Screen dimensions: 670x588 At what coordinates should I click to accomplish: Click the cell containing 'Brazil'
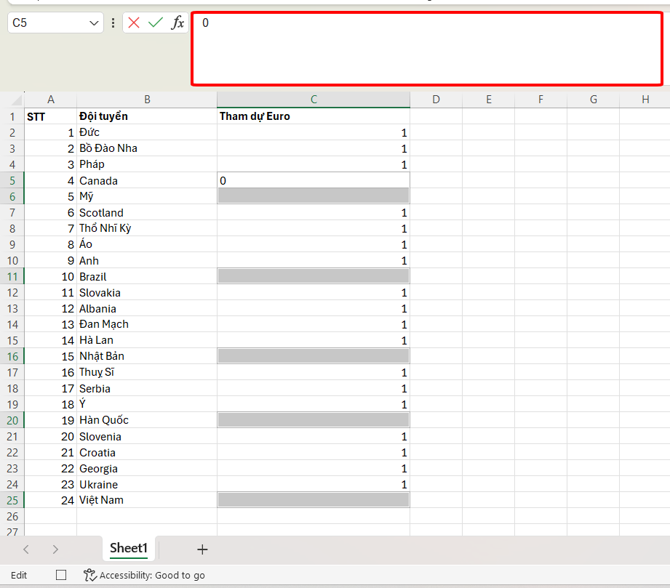147,277
